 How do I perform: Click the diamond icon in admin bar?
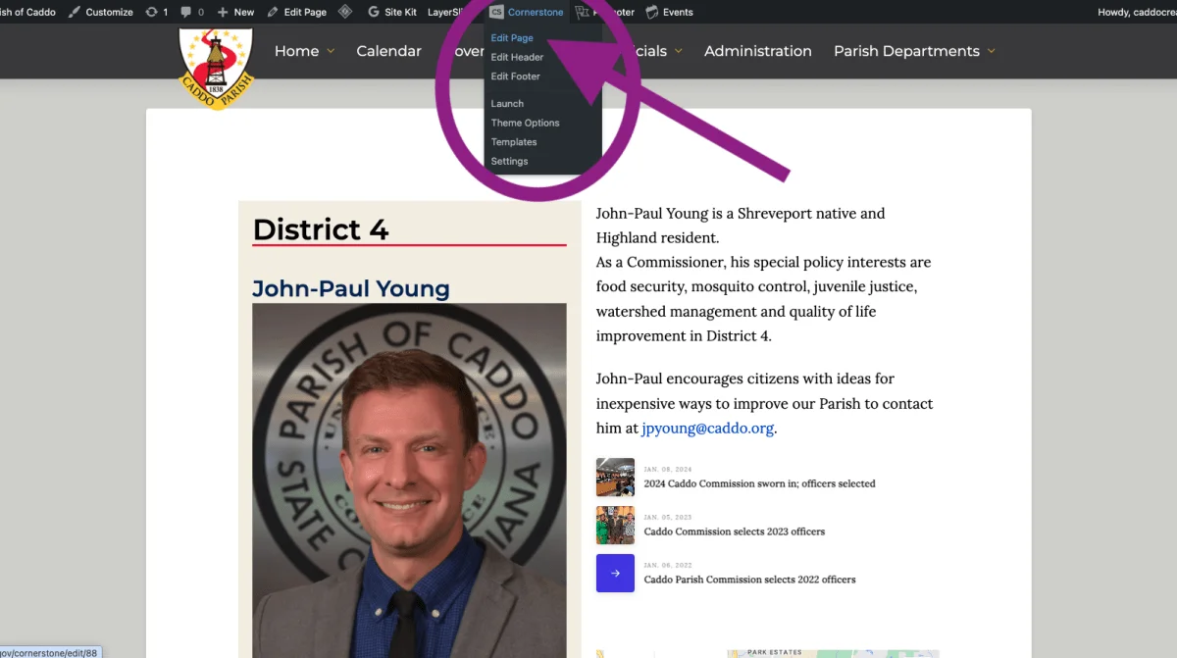[x=344, y=12]
